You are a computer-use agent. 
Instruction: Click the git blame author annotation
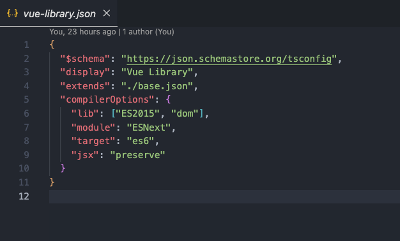(112, 32)
